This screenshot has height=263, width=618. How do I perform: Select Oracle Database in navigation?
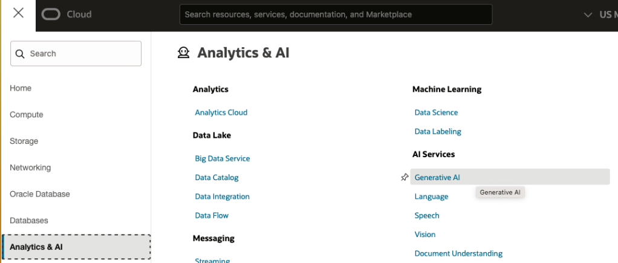40,194
